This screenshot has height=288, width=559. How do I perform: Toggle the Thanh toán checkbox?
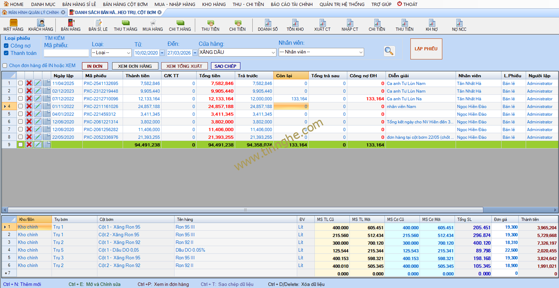click(6, 53)
